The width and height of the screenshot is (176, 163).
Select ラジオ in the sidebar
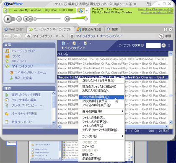[16, 56]
